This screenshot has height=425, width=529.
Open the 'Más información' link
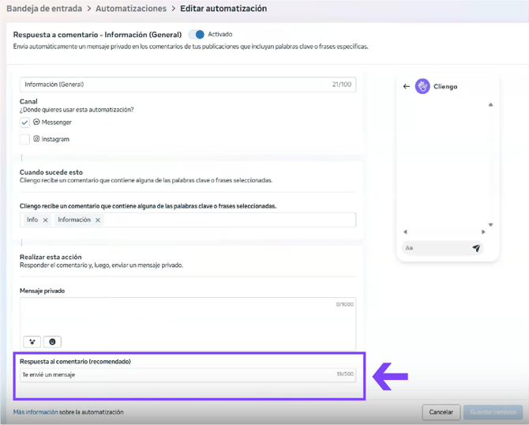pos(34,412)
